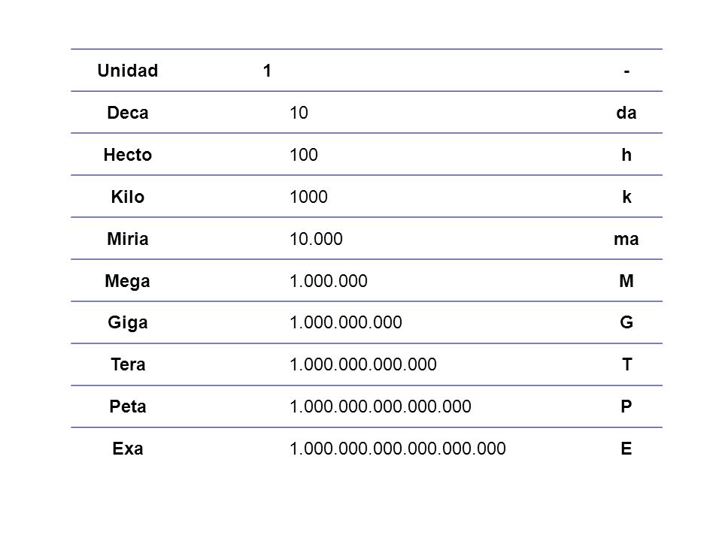The image size is (722, 541).
Task: Select the Tera prefix name
Action: (x=128, y=364)
